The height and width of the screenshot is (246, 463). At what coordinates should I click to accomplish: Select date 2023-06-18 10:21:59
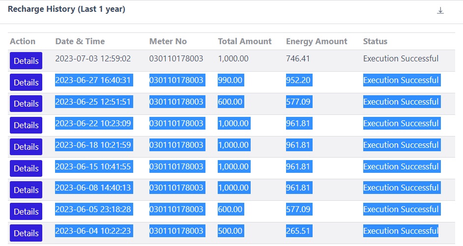coord(94,145)
